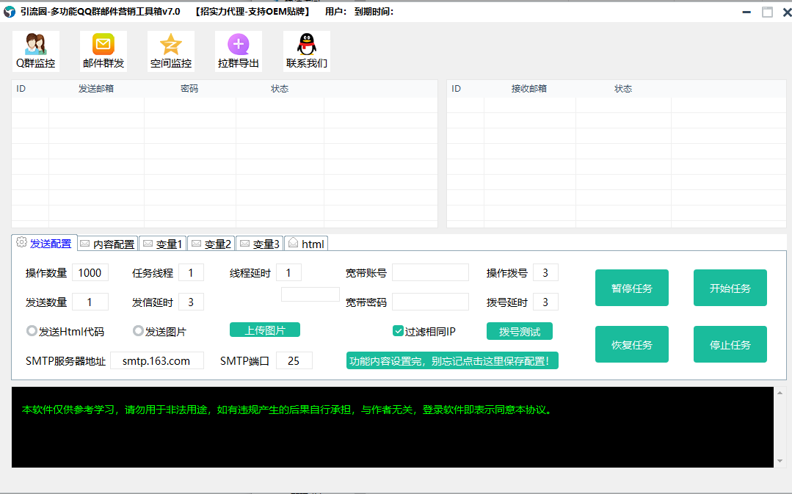Focus the SMTP端口 input field
Viewport: 792px width, 494px height.
coord(294,360)
